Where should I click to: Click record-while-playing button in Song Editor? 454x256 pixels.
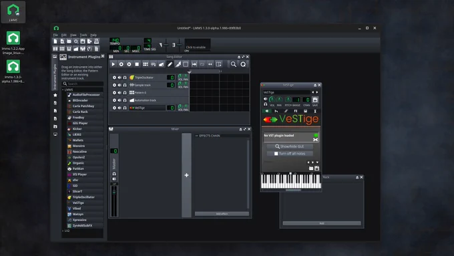(x=129, y=64)
